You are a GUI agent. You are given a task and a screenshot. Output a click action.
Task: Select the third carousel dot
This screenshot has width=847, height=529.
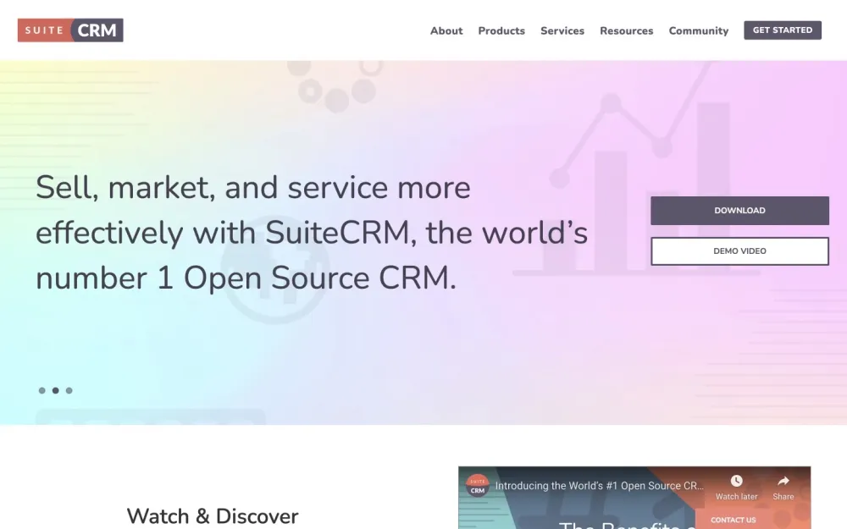tap(69, 390)
